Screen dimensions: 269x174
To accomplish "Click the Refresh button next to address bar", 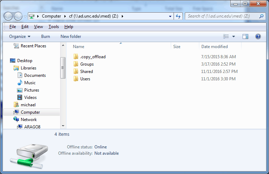I will tap(178, 16).
